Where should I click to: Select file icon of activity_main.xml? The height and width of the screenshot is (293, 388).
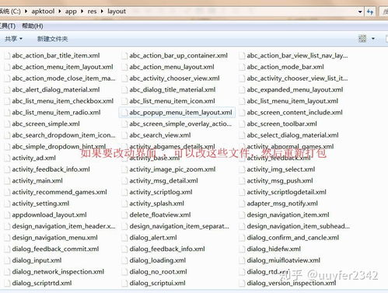(7, 181)
